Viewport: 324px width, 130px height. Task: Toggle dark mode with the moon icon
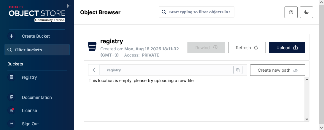306,12
